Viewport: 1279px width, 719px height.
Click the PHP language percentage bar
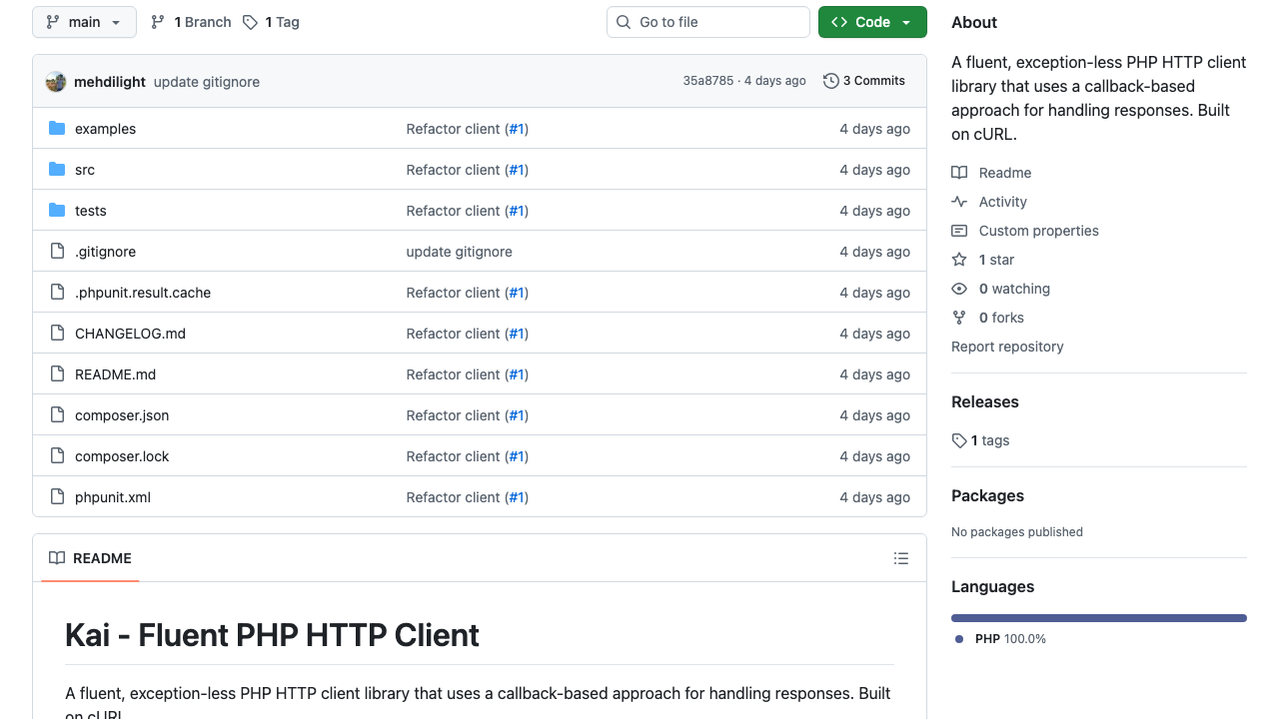pyautogui.click(x=1098, y=617)
